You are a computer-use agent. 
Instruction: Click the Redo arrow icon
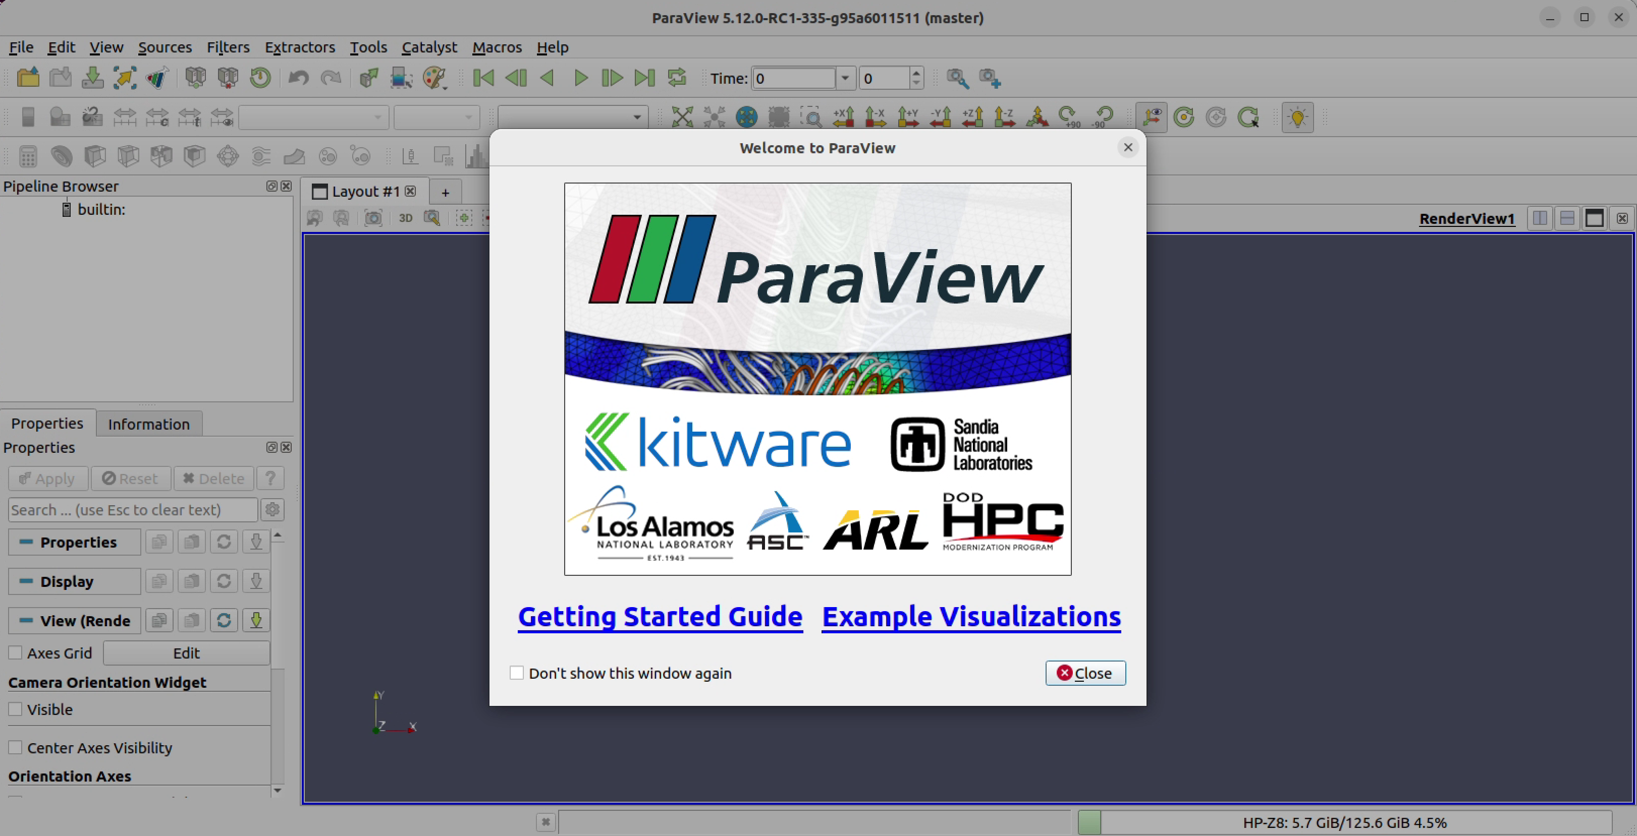331,78
